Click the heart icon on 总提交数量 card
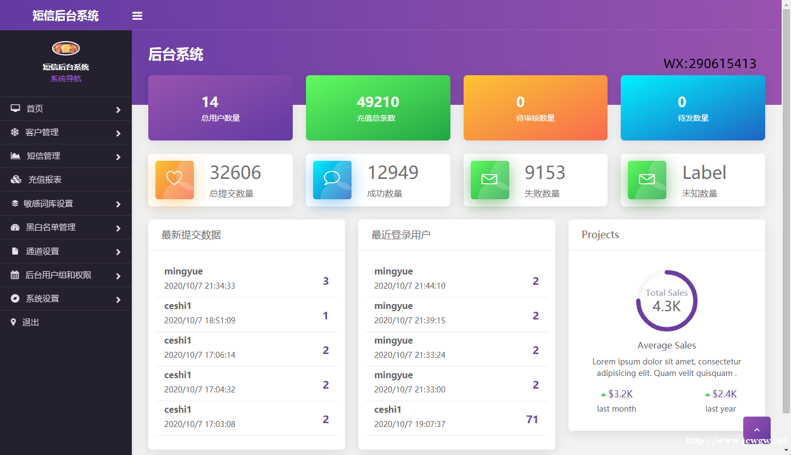Image resolution: width=791 pixels, height=455 pixels. 174,179
